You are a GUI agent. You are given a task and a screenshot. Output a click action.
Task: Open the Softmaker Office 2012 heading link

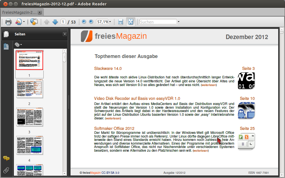tap(114, 128)
